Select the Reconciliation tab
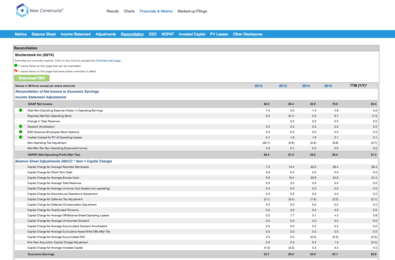The width and height of the screenshot is (395, 260). pyautogui.click(x=132, y=34)
